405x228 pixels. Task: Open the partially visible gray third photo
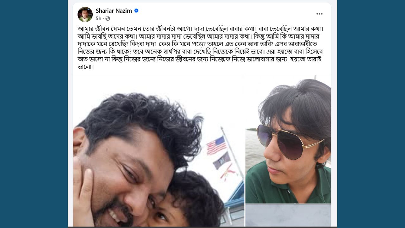288,215
